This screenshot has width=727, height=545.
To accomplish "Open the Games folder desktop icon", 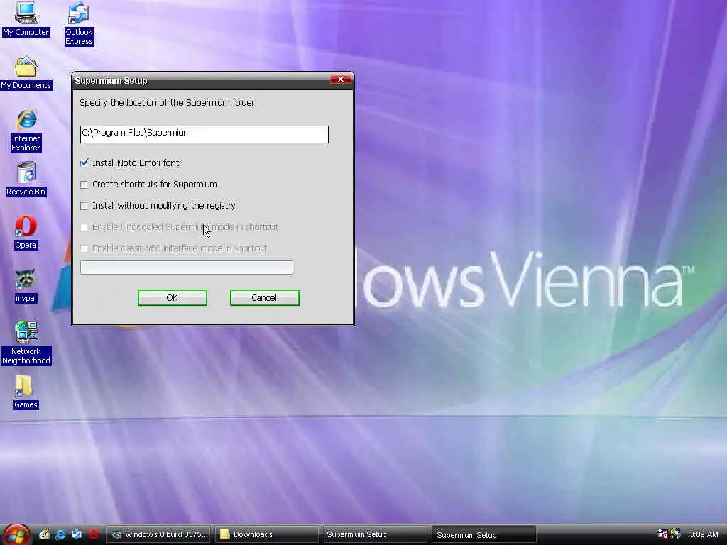I will (x=26, y=392).
